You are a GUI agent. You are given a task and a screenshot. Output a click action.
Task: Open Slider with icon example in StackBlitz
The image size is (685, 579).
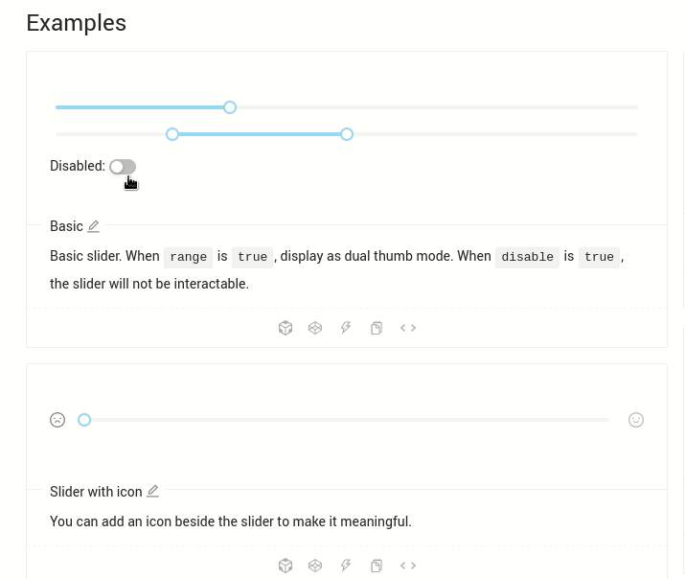346,566
